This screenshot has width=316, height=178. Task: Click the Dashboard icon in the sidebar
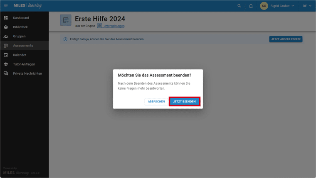click(x=6, y=18)
